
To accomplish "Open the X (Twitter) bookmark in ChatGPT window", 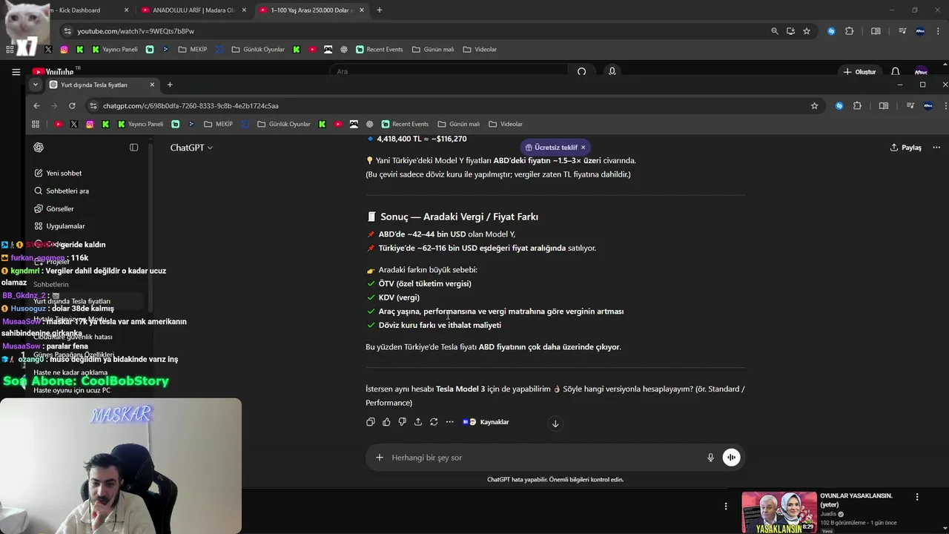I will (x=73, y=124).
